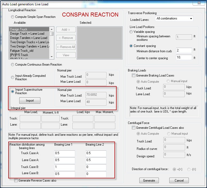The height and width of the screenshot is (188, 207).
Task: Click Radius of curve field
Action: tap(174, 147)
